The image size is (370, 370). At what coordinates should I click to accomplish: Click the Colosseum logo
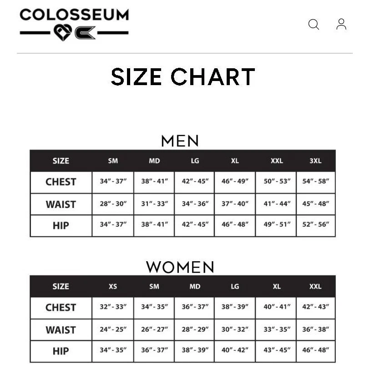pos(74,25)
